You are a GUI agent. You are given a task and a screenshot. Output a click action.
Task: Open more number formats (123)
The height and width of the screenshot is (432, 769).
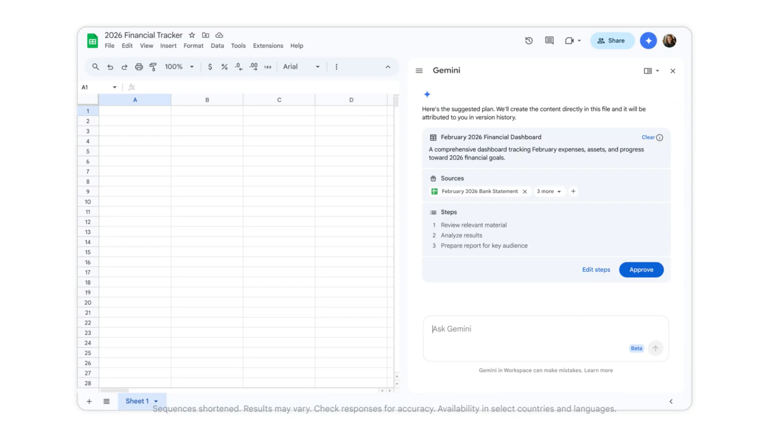click(268, 66)
